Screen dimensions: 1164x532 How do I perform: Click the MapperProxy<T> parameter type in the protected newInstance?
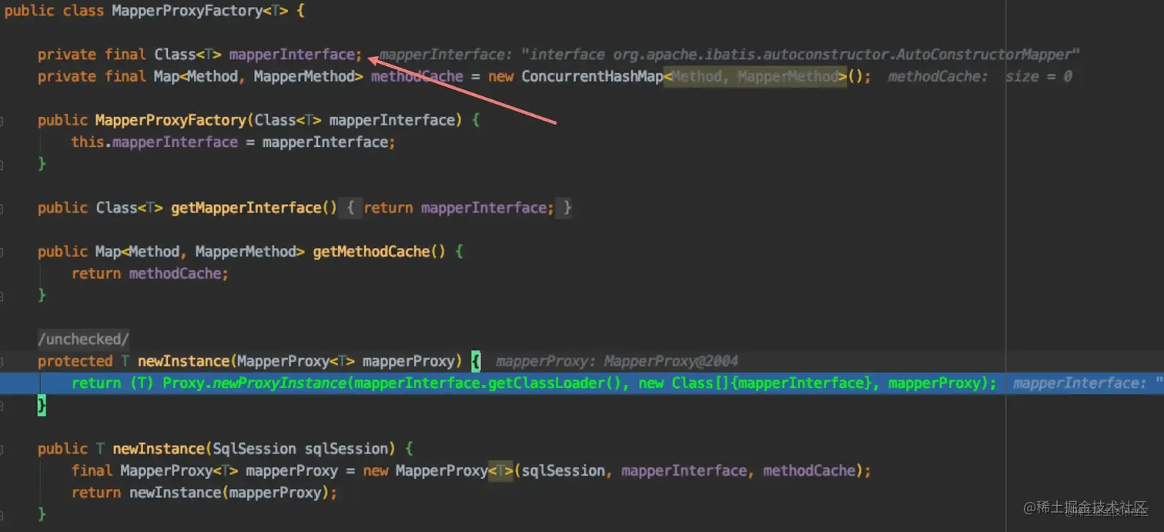click(296, 361)
